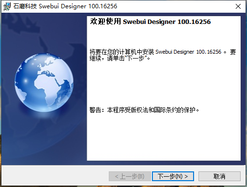Click the gray bar left of 上一步
247x187 pixels.
click(x=55, y=176)
